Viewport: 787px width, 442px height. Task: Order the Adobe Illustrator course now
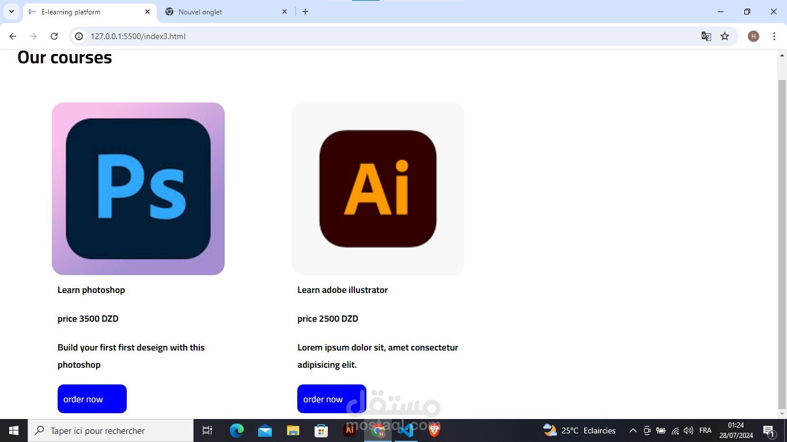pyautogui.click(x=332, y=399)
